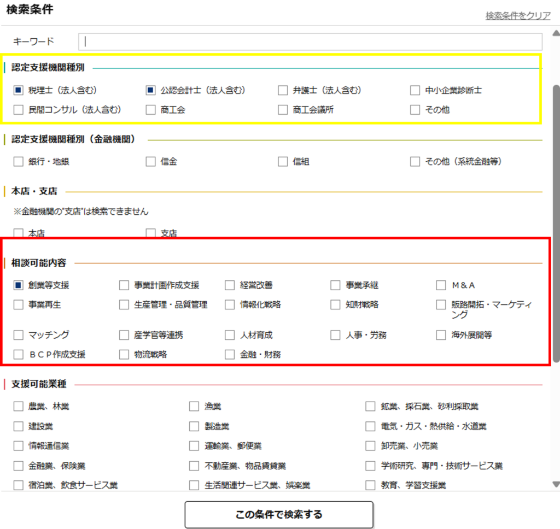Enable the 人事・労務 checkbox
The height and width of the screenshot is (529, 560).
[x=335, y=335]
